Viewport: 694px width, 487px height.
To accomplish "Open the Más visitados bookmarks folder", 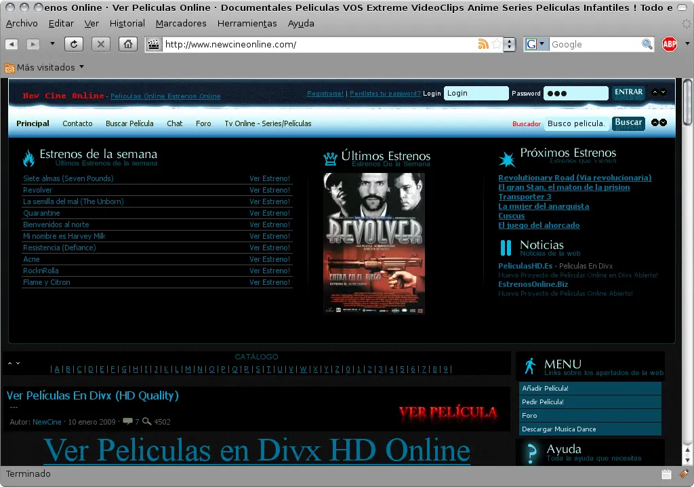I will (x=44, y=67).
